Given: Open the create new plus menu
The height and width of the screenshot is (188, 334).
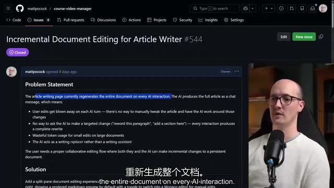Looking at the screenshot, I should point(268,8).
